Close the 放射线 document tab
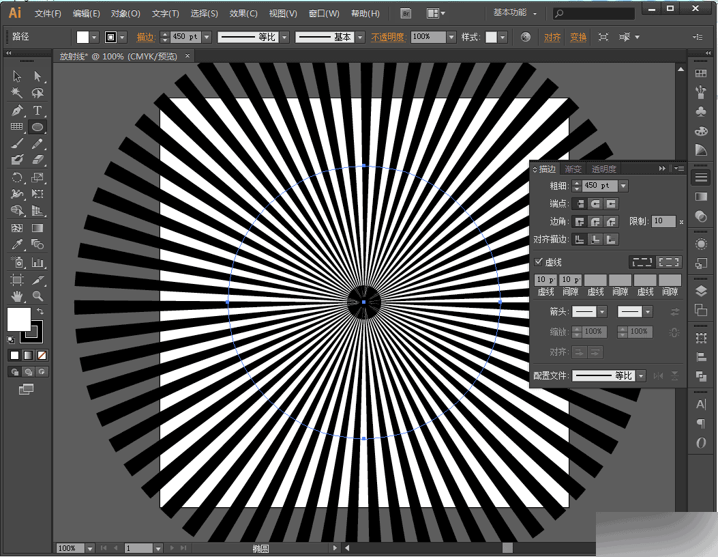 (188, 56)
